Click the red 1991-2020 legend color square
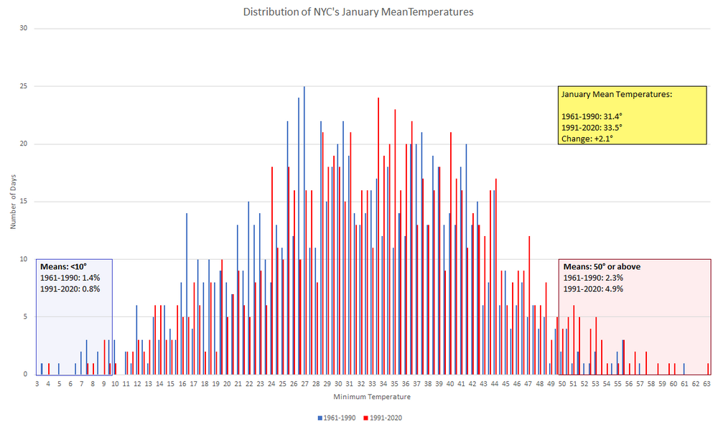The width and height of the screenshot is (718, 427). (366, 418)
